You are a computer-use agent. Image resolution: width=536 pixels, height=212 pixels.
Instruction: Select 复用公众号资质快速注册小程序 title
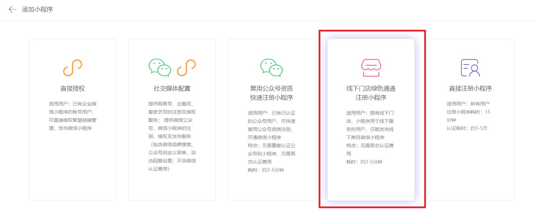272,93
